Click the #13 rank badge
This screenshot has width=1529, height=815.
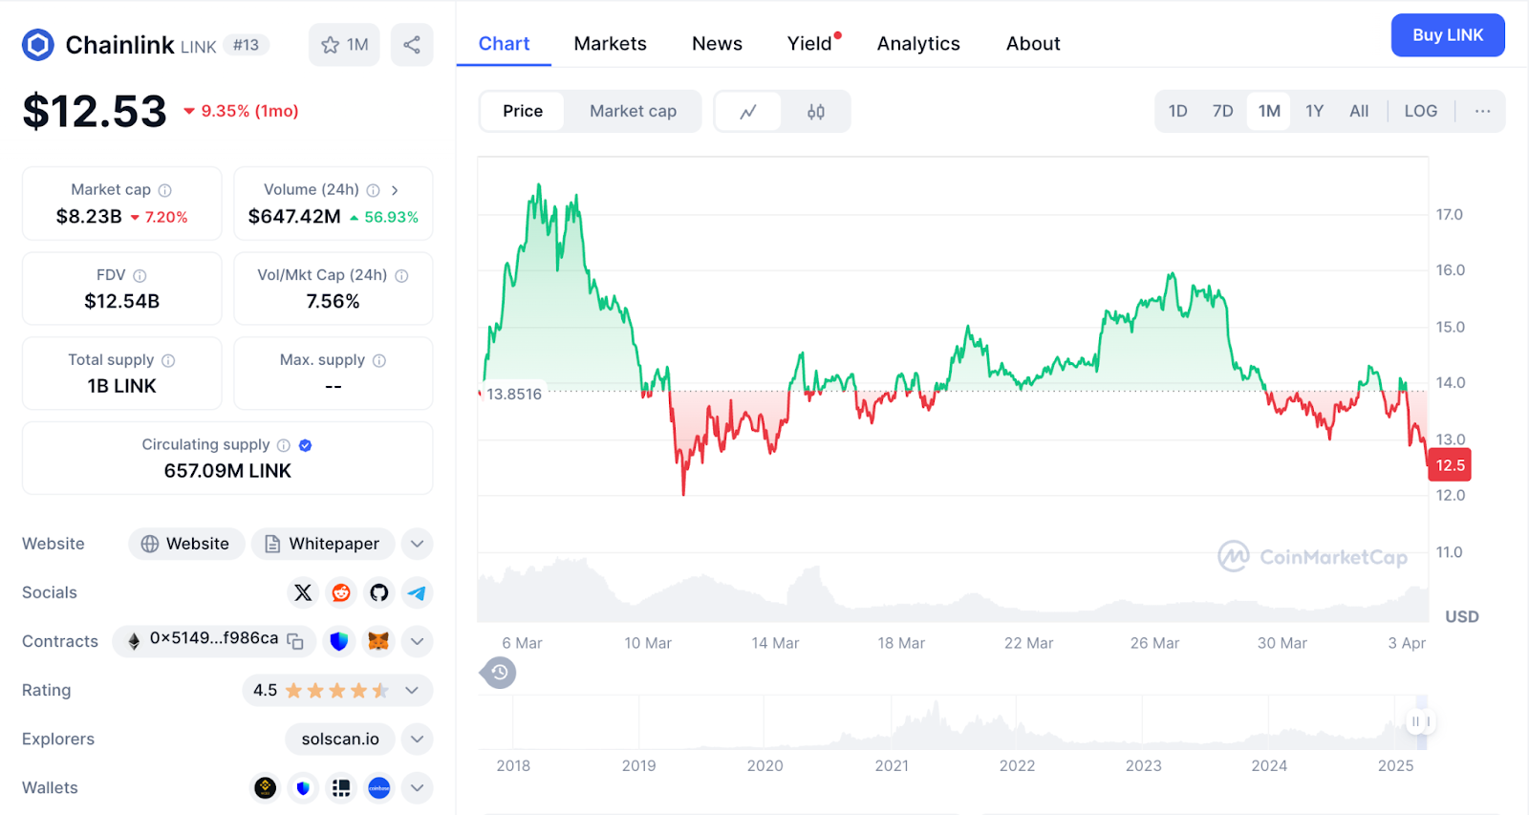247,45
